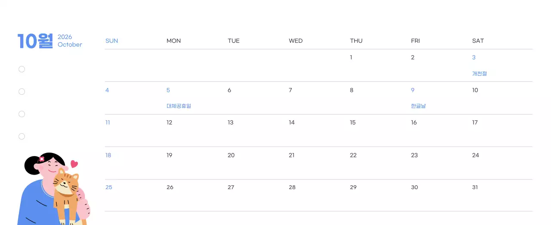Click the 개천절 holiday label
551x225 pixels.
coord(480,74)
